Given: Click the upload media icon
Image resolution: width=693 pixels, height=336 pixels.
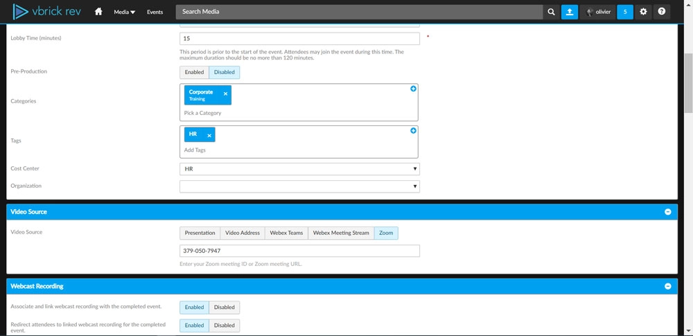Looking at the screenshot, I should (x=570, y=12).
